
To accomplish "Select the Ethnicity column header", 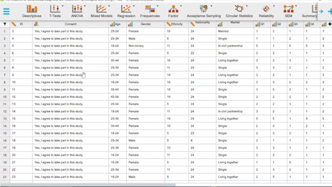I will (x=177, y=24).
